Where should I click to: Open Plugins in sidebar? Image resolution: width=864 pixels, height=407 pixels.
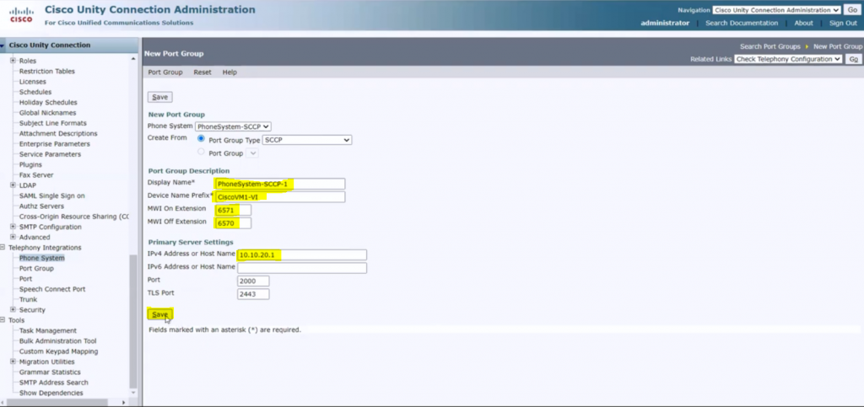click(30, 164)
